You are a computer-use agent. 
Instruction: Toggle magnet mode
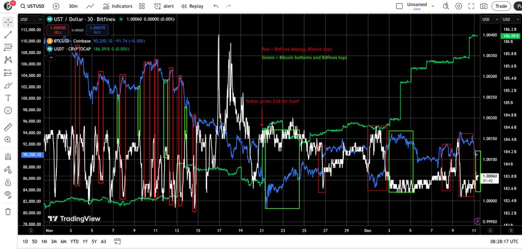[8, 156]
